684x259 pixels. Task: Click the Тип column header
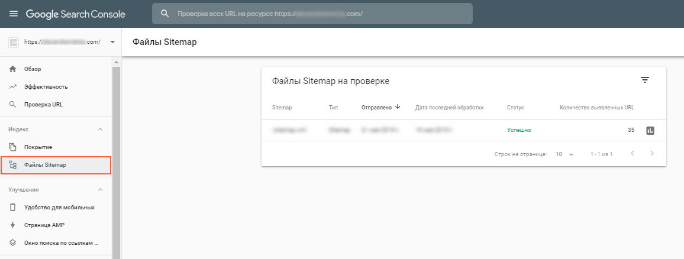333,108
